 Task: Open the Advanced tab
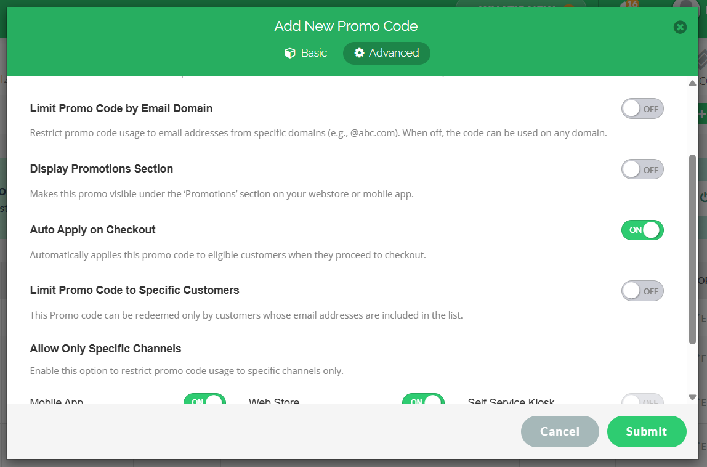click(x=387, y=53)
